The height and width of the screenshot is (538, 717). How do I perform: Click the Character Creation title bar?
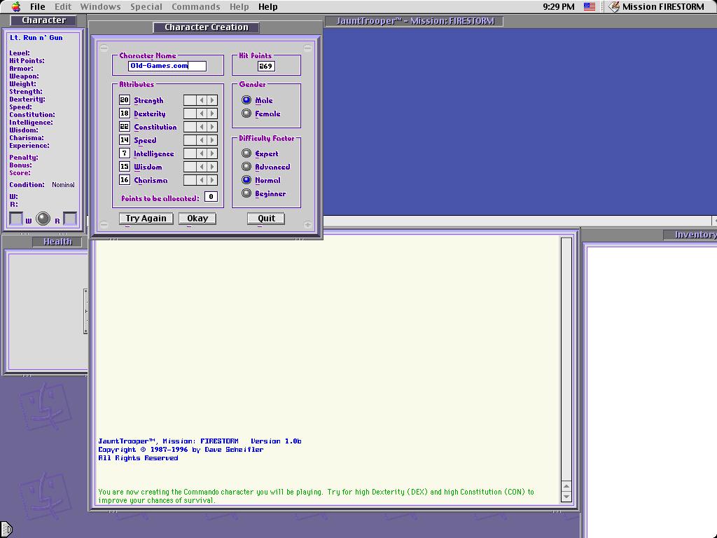tap(207, 27)
